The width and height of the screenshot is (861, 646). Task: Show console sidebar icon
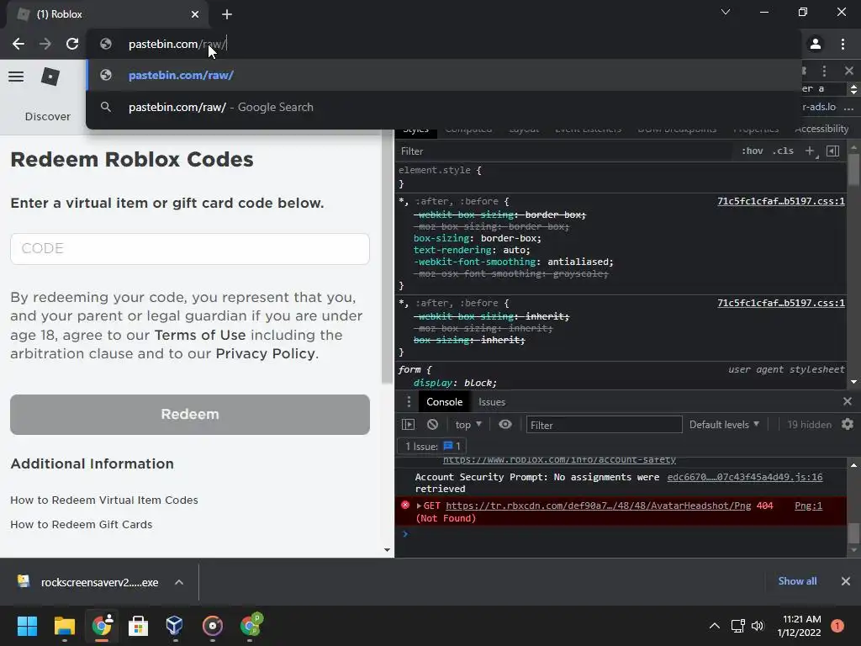coord(408,425)
